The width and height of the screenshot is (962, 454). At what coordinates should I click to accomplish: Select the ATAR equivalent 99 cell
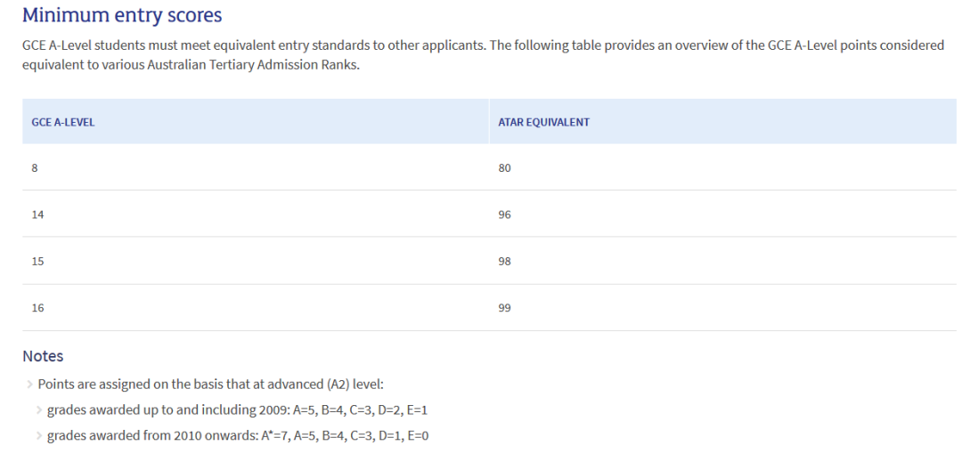(x=504, y=307)
